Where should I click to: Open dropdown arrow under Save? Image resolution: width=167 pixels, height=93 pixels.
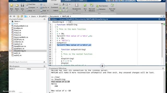coord(22,11)
